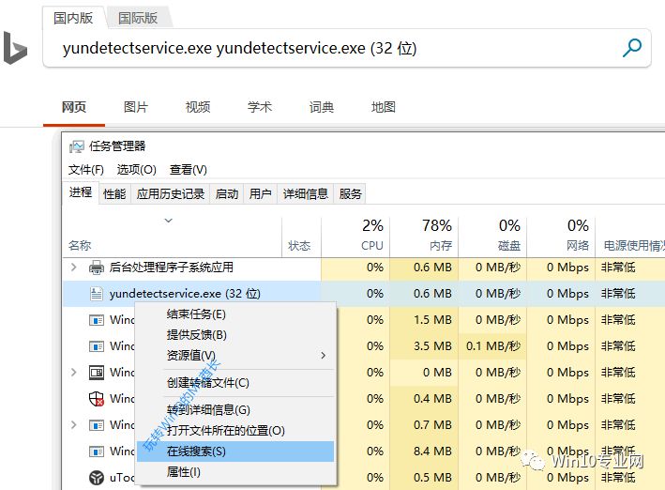Click the Task Manager title icon
The image size is (665, 490).
click(76, 146)
